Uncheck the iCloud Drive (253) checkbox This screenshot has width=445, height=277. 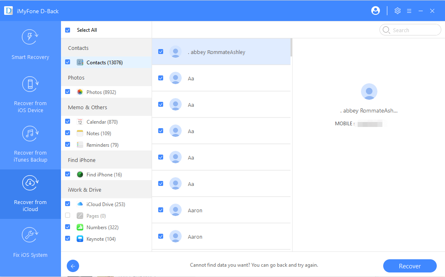(x=68, y=204)
